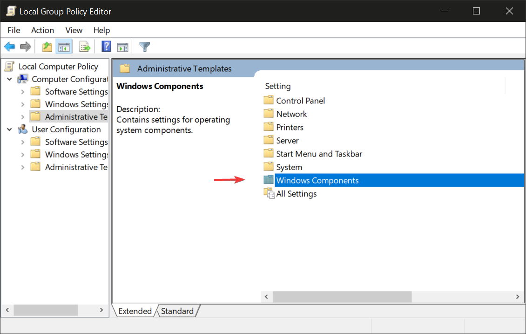Open the Action menu
The image size is (526, 334).
43,30
